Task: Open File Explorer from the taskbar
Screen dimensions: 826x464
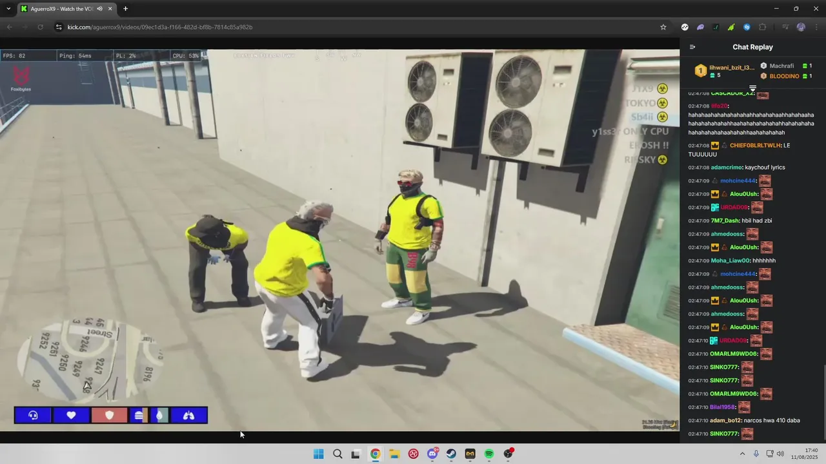Action: [394, 454]
